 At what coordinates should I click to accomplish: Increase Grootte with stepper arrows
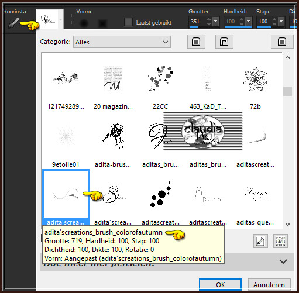209,19
